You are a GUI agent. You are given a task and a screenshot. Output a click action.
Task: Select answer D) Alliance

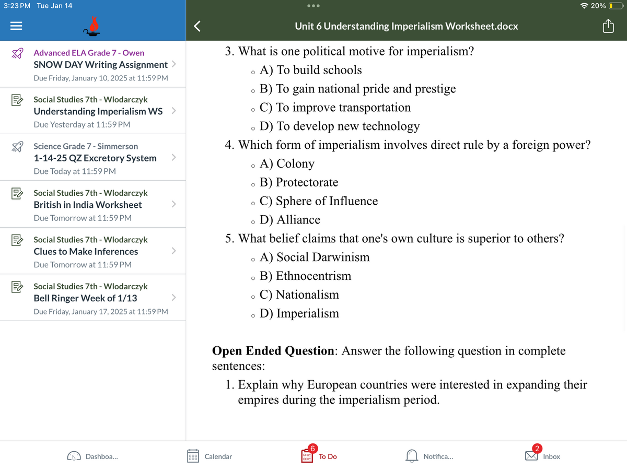tap(290, 220)
